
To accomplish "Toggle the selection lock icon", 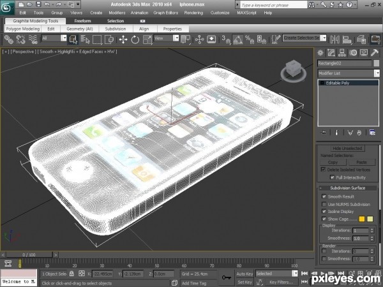I will click(71, 274).
